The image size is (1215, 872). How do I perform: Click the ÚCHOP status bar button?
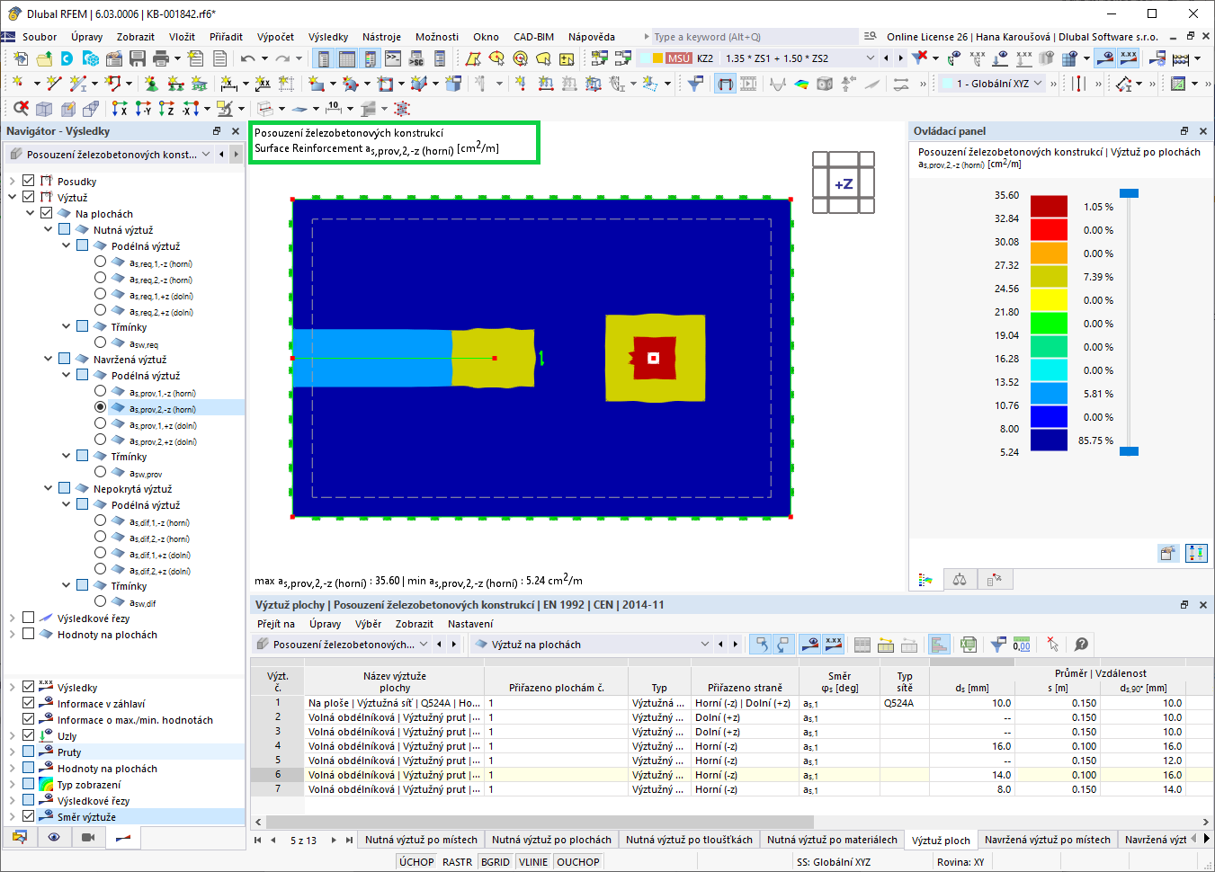416,862
